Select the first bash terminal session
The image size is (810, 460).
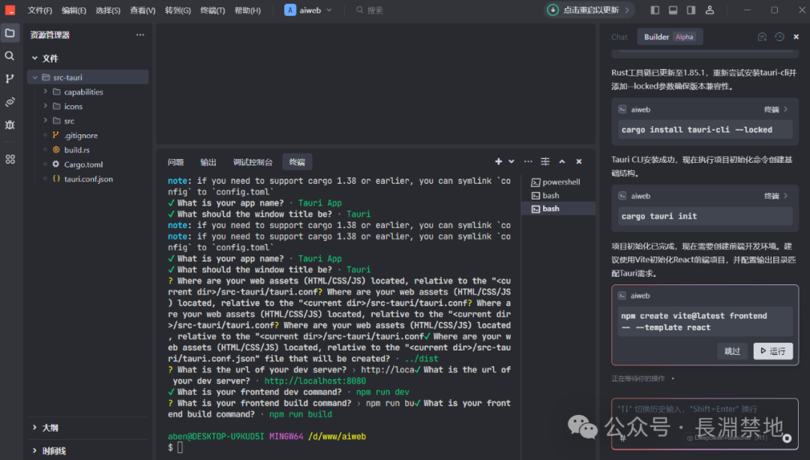coord(558,195)
